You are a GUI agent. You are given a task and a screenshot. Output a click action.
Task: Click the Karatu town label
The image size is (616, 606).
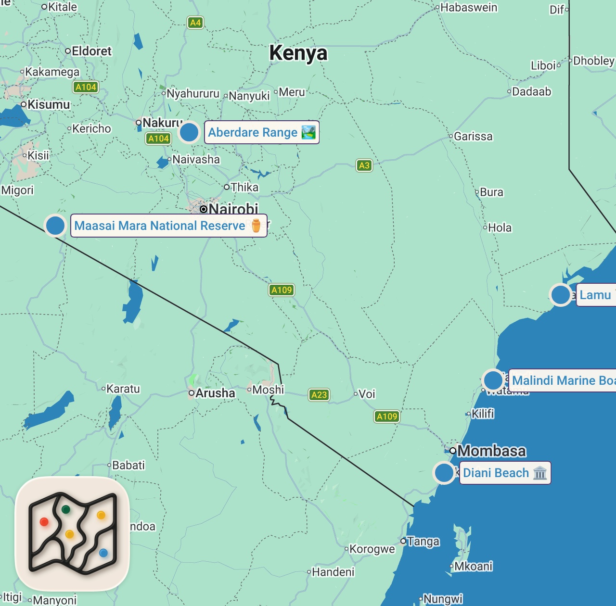(123, 389)
